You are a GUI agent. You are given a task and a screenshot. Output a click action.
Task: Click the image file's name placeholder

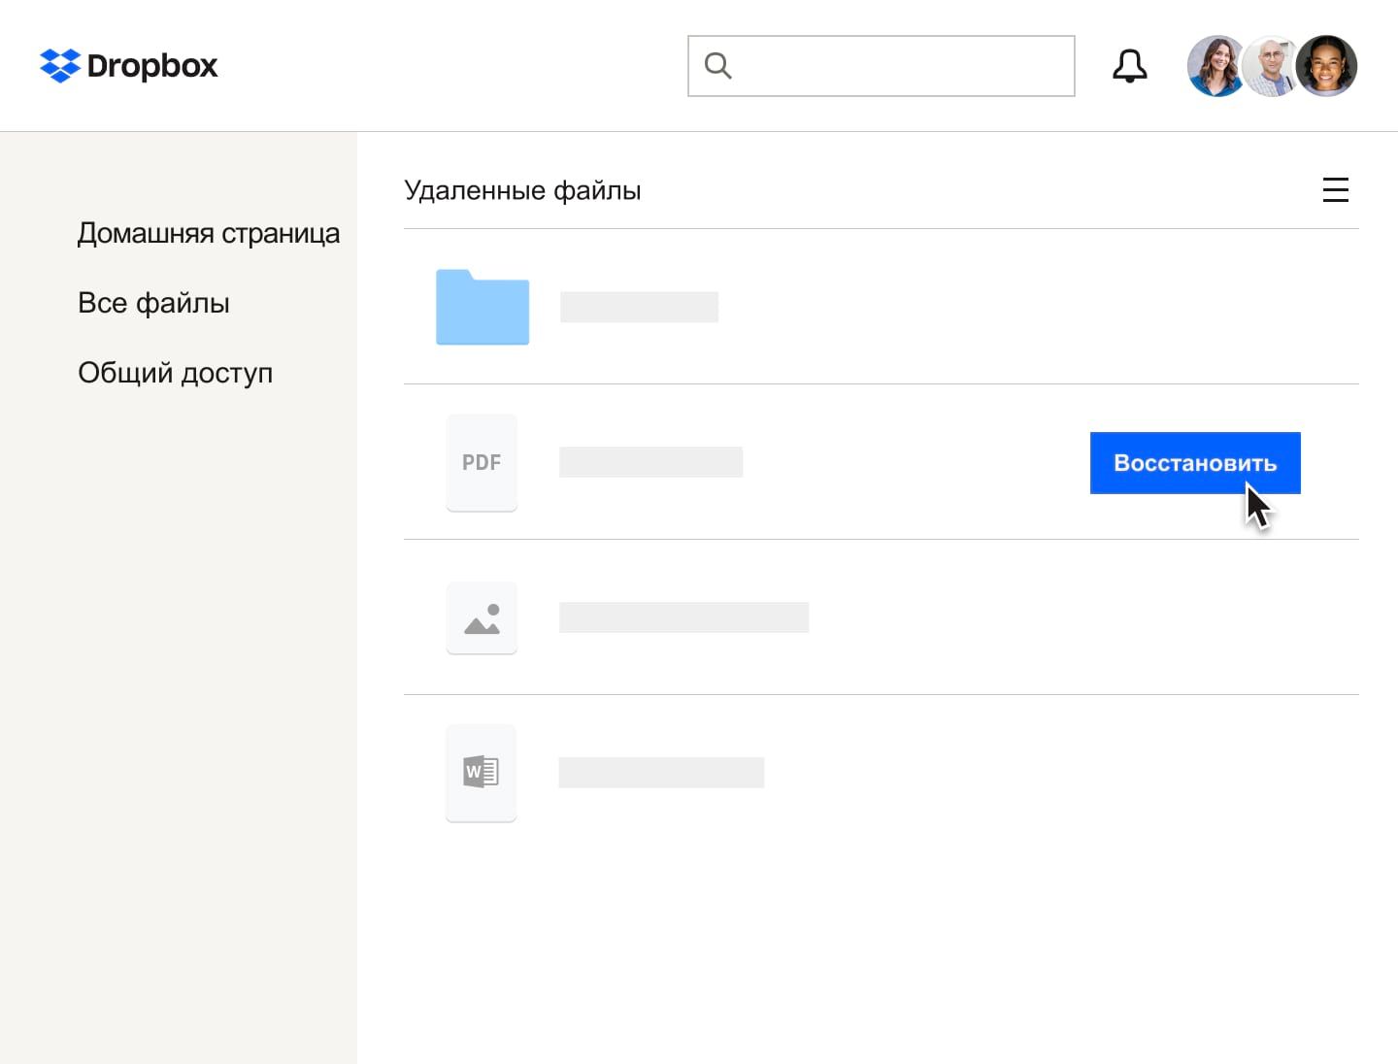(684, 617)
